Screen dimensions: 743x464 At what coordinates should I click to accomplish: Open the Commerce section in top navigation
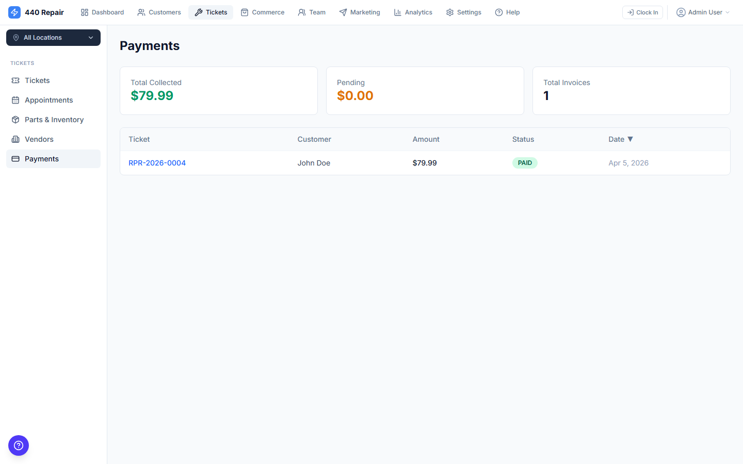(x=263, y=12)
